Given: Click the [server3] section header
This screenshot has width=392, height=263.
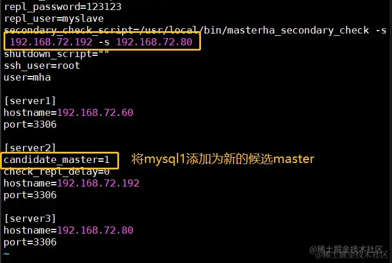Looking at the screenshot, I should (30, 219).
